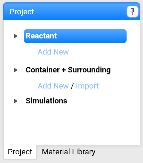The width and height of the screenshot is (143, 163).
Task: Click empty area below Simulations
Action: pyautogui.click(x=72, y=125)
